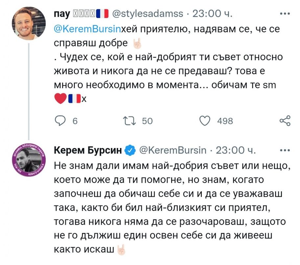Image resolution: width=300 pixels, height=265 pixels.
Task: Click the 50 retweets count
Action: pyautogui.click(x=147, y=121)
